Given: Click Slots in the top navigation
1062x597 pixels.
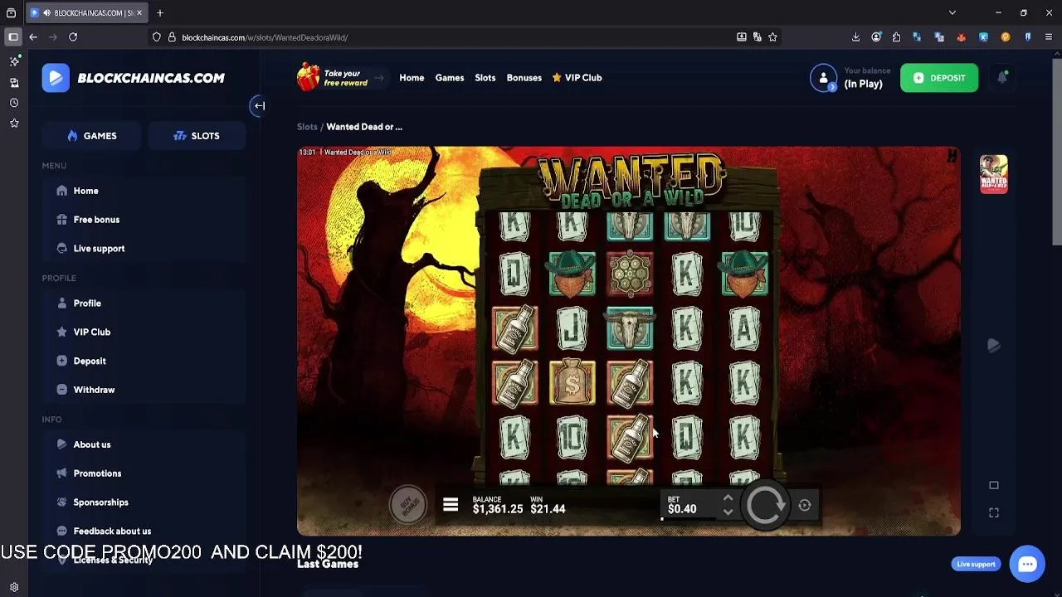Looking at the screenshot, I should tap(485, 78).
